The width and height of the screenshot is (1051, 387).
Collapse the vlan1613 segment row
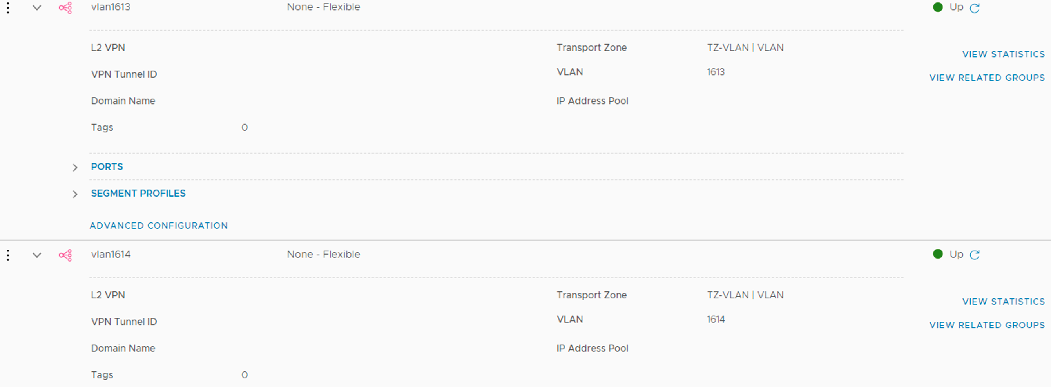pyautogui.click(x=37, y=8)
